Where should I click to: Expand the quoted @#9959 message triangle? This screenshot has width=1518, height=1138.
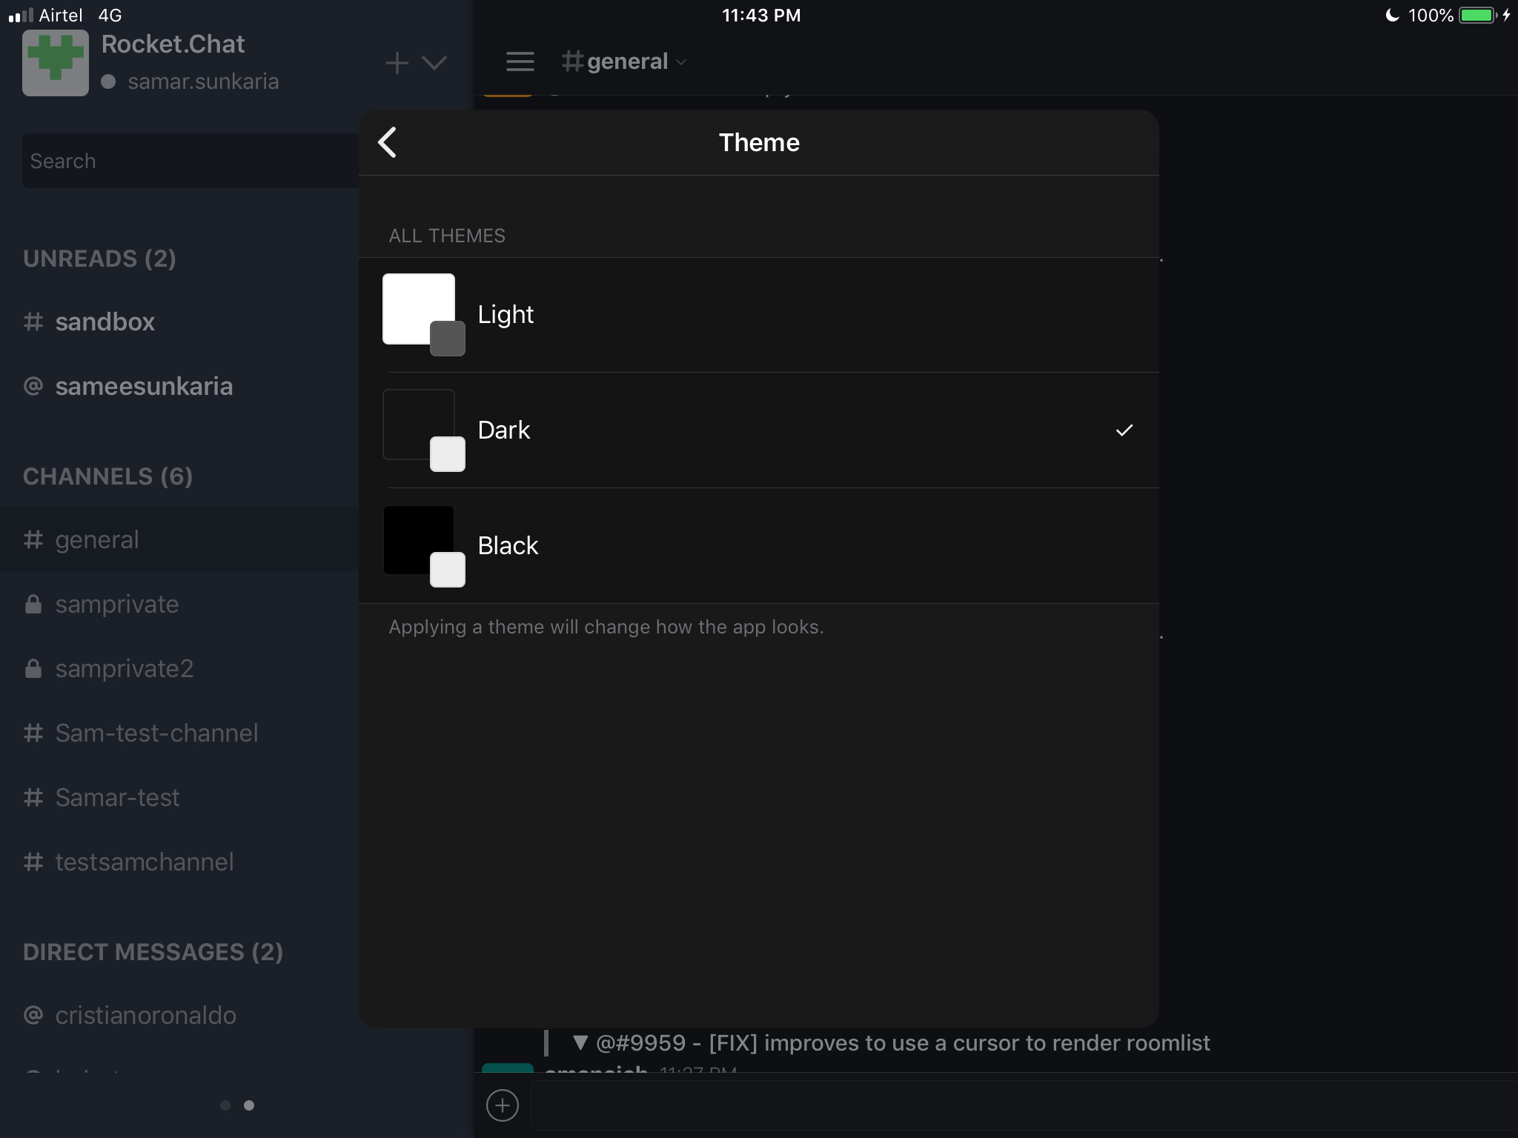click(x=580, y=1042)
